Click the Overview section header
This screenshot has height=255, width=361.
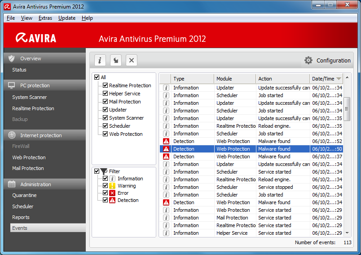pos(44,58)
